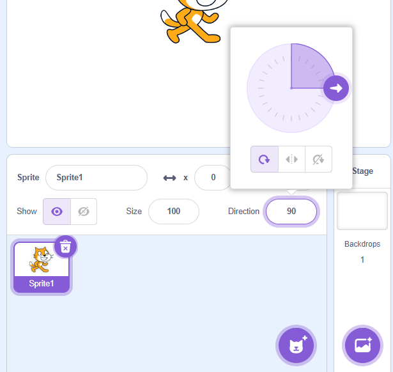Delete Sprite1 using the trash icon
Viewport: 393px width, 372px height.
(65, 247)
